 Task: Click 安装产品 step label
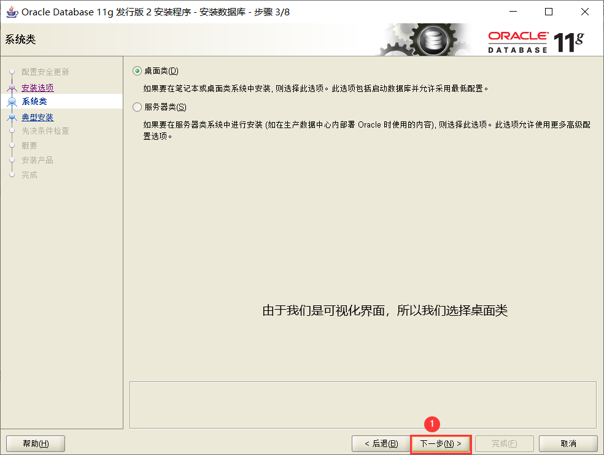pos(37,160)
